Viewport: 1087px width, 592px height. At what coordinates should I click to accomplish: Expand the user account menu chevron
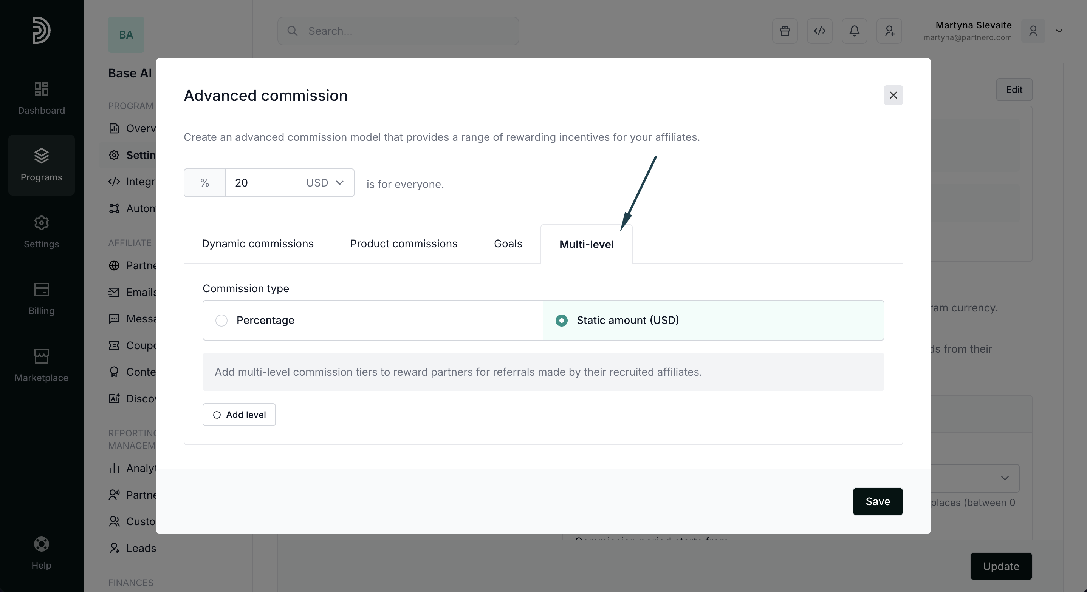(x=1059, y=31)
